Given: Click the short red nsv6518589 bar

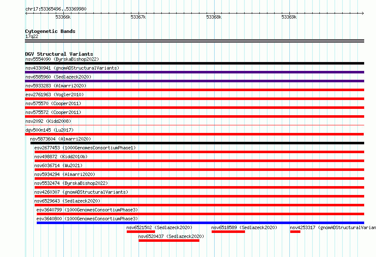Looking at the screenshot, I should [228, 232].
